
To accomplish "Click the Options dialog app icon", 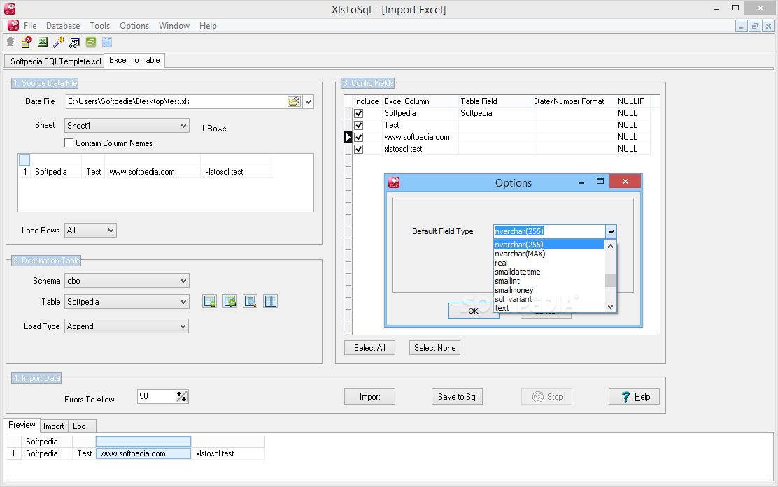I will click(394, 182).
